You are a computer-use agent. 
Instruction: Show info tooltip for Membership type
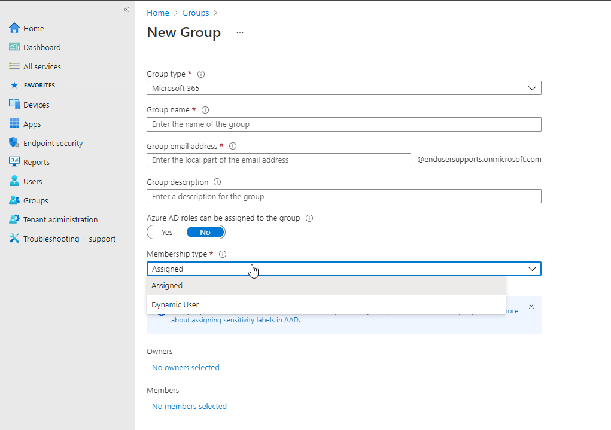(x=223, y=254)
